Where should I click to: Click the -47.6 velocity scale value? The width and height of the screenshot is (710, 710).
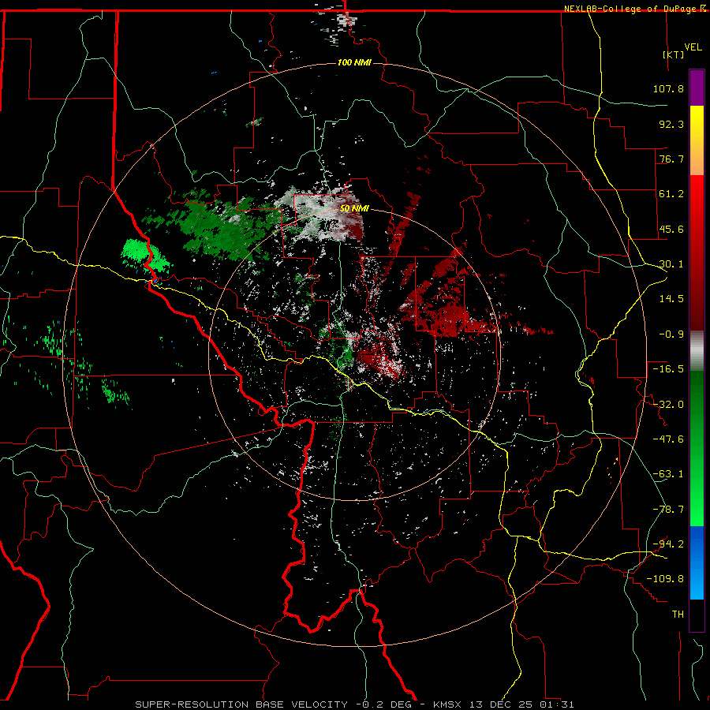668,439
